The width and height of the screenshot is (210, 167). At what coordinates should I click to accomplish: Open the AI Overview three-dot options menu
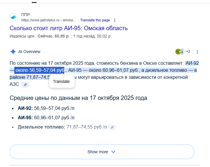click(x=197, y=52)
